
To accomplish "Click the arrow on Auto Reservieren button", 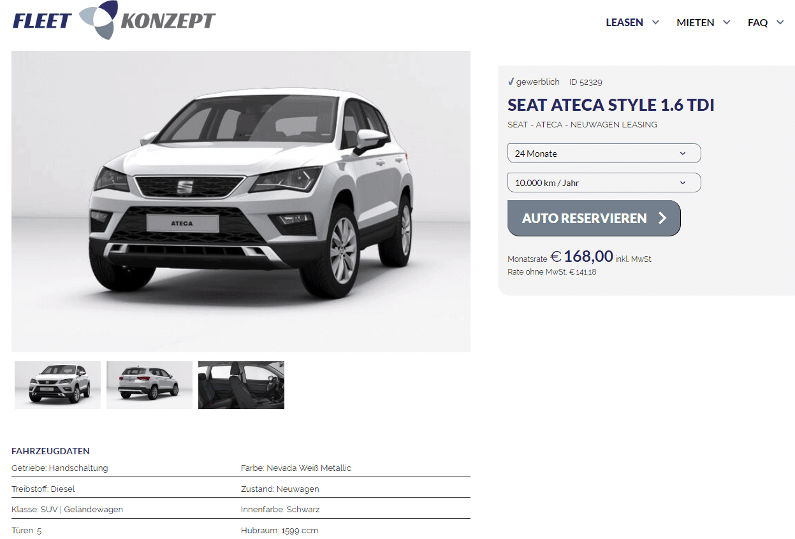I will point(662,218).
